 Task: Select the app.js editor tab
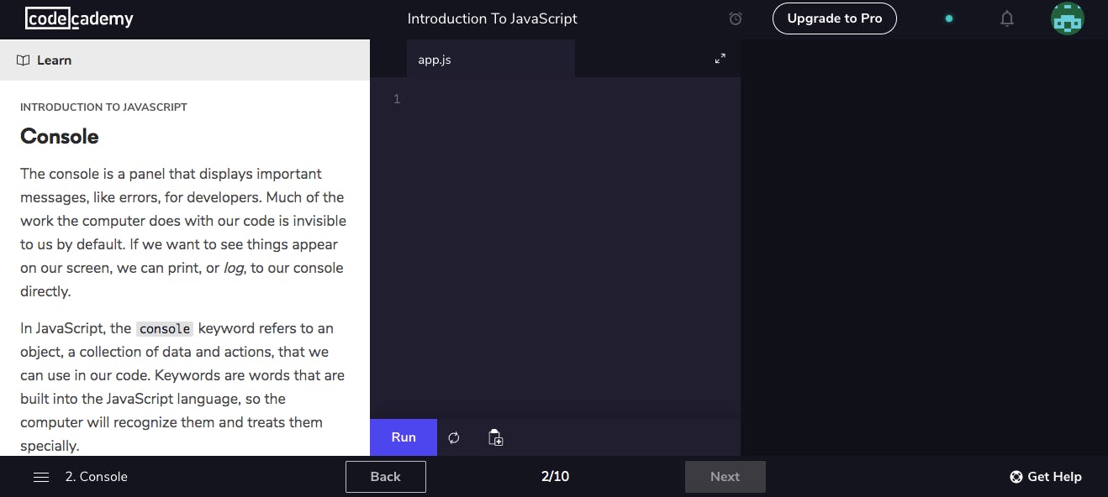[434, 59]
